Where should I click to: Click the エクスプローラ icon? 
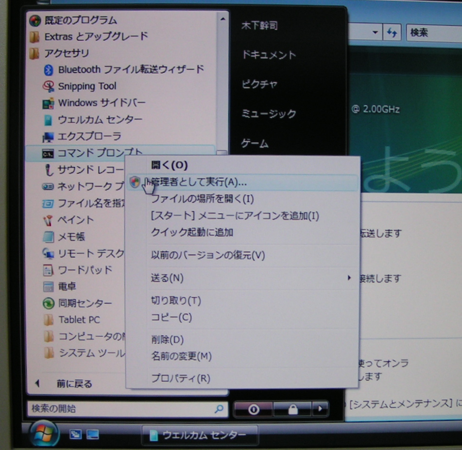click(x=48, y=136)
